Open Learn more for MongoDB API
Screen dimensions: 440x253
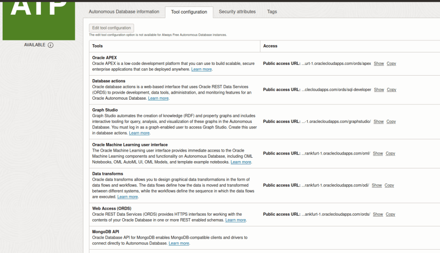coord(179,243)
